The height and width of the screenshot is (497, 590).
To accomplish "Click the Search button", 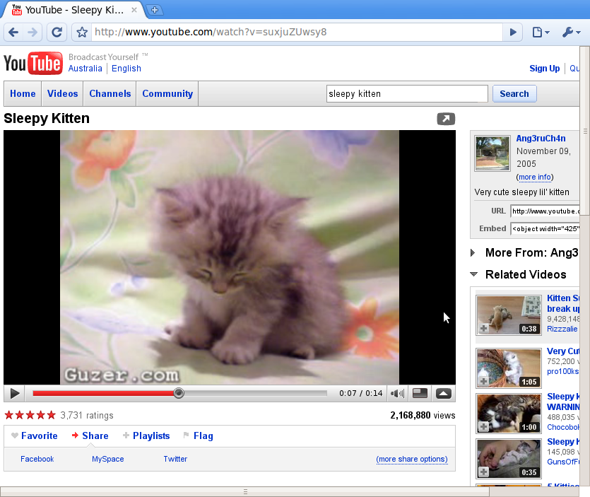I will [x=514, y=94].
